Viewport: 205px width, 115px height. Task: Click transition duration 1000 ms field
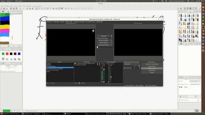point(135,68)
